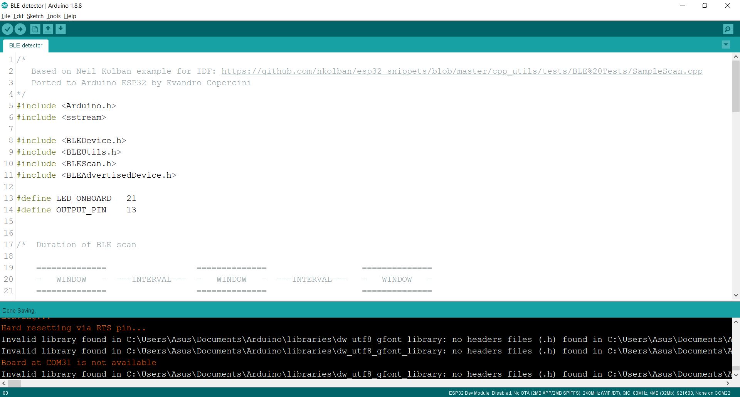This screenshot has width=740, height=397.
Task: Select the BLE-detector tab
Action: [25, 45]
